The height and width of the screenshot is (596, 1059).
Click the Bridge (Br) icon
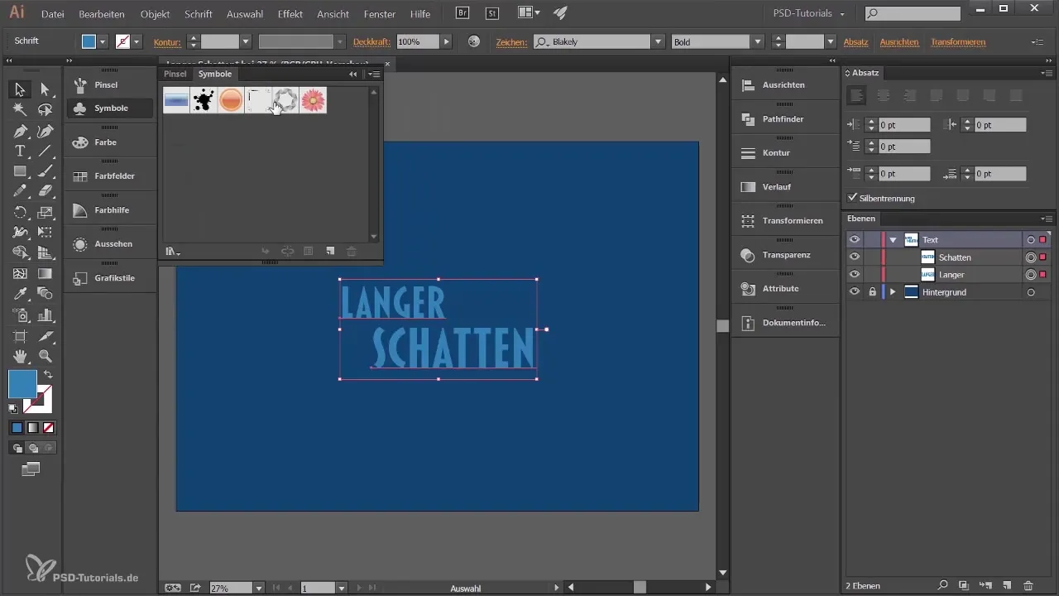point(464,13)
